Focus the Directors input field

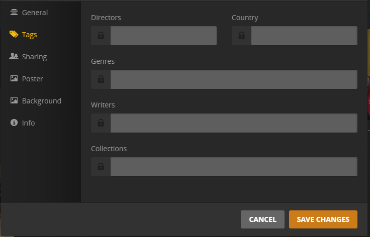(x=163, y=36)
